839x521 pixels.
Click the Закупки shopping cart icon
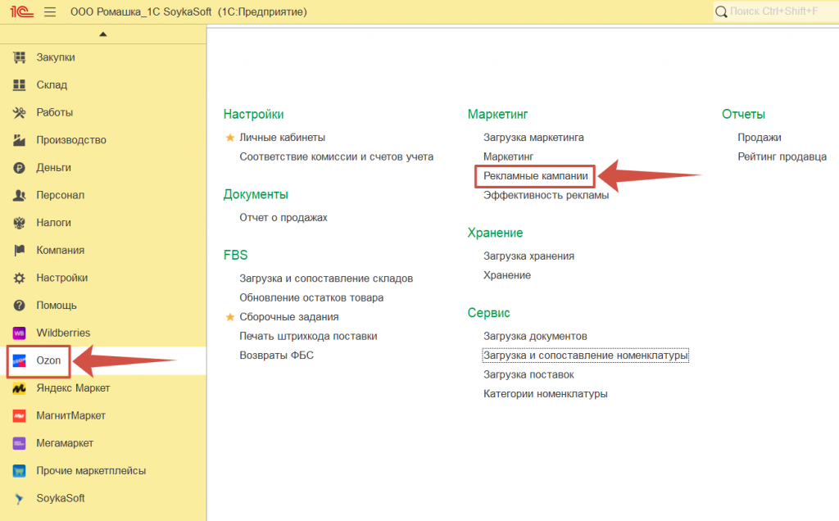coord(20,57)
